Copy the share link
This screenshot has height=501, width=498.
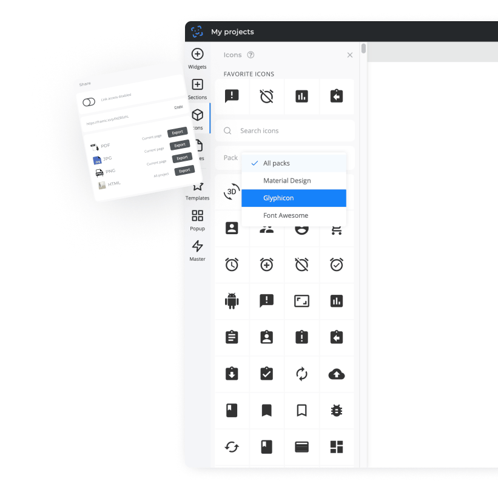[178, 107]
